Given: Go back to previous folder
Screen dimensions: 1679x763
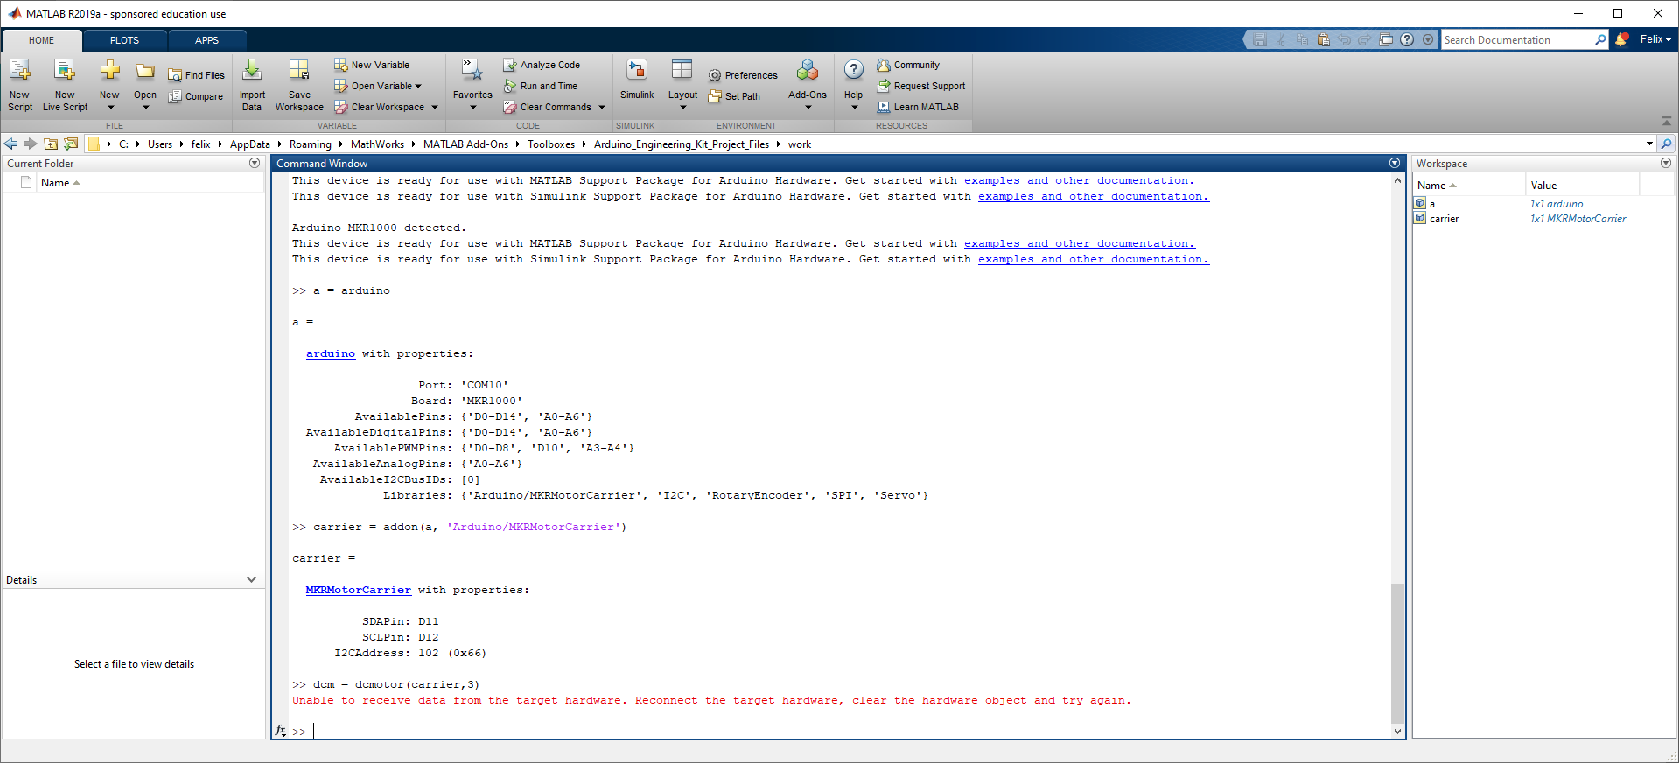Looking at the screenshot, I should click(10, 143).
